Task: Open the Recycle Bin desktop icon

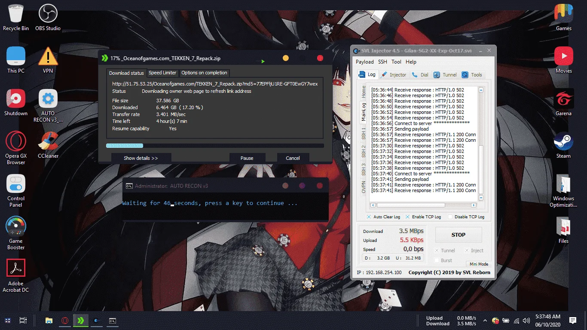Action: (x=16, y=17)
